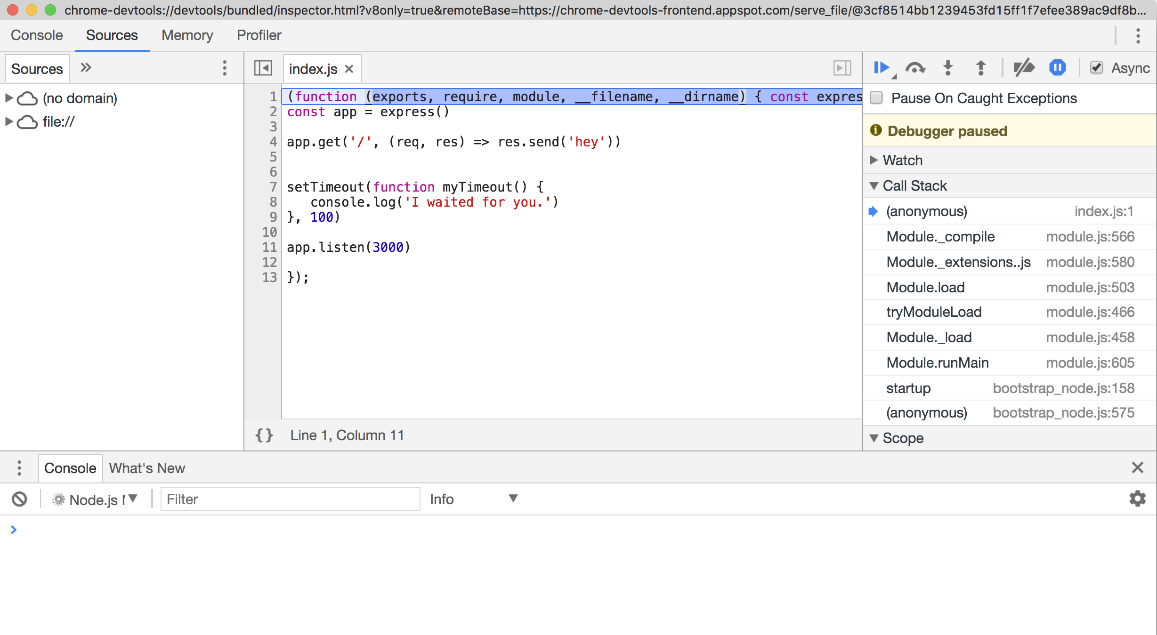The height and width of the screenshot is (635, 1157).
Task: Click the console Filter field
Action: [x=290, y=499]
